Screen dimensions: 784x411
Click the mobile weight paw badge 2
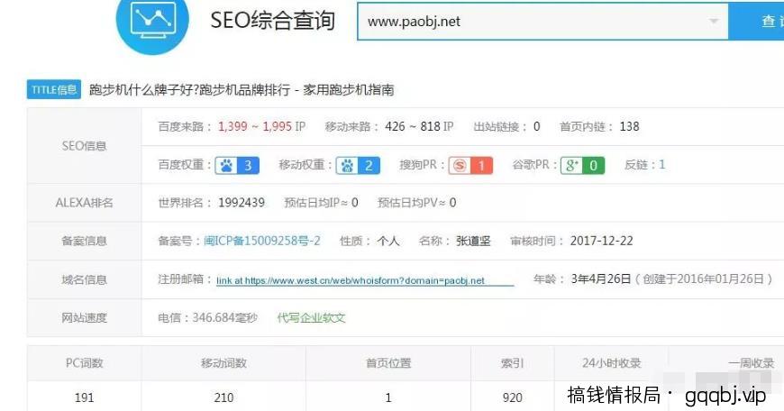click(358, 166)
